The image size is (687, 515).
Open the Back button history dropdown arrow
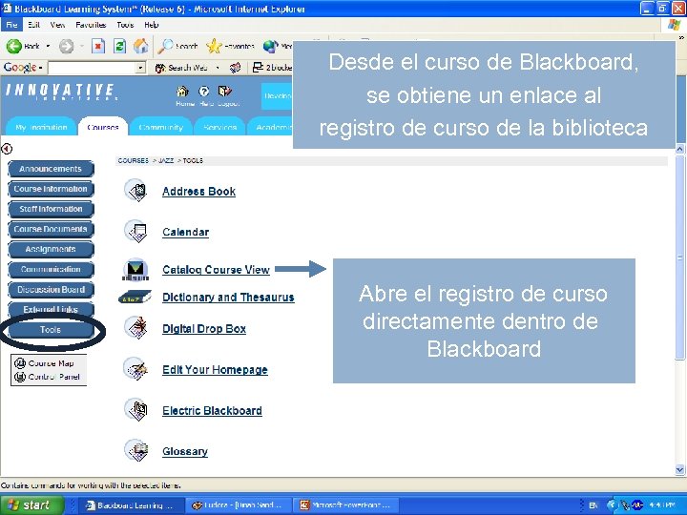click(49, 46)
